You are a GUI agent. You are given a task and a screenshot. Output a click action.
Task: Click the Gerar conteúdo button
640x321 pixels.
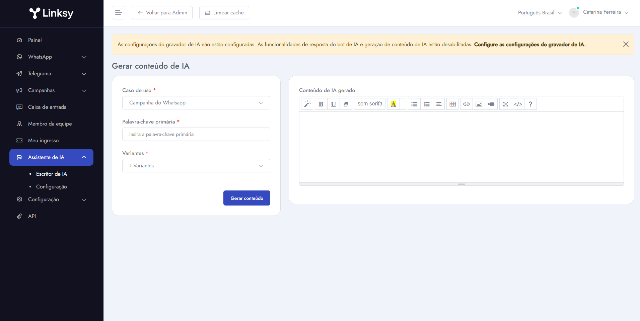tap(246, 198)
